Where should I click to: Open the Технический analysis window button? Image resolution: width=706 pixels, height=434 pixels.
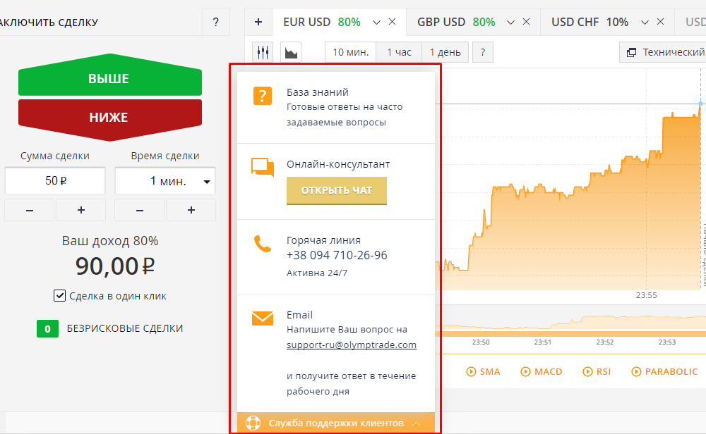point(663,52)
